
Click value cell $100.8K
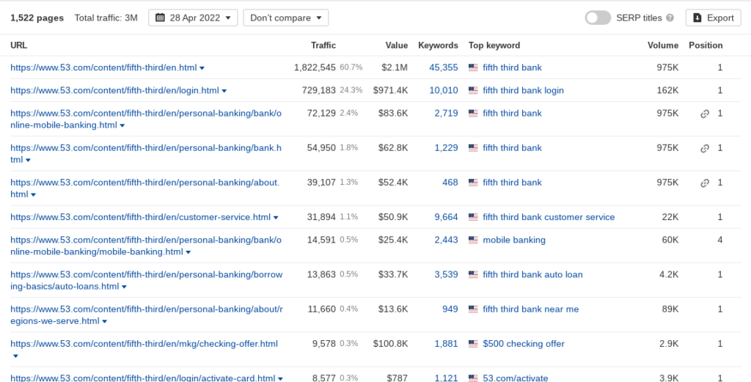(x=390, y=344)
